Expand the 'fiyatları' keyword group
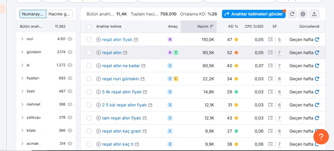 pos(22,78)
